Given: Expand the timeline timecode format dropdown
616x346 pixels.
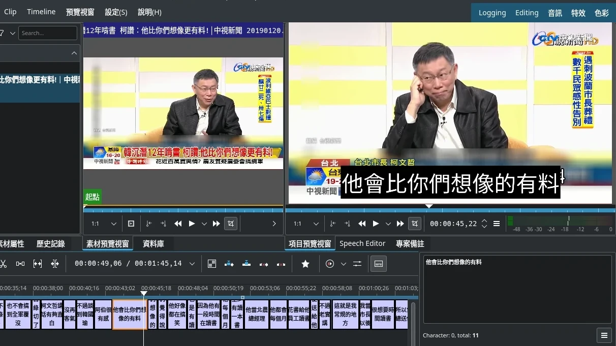Looking at the screenshot, I should pos(192,264).
